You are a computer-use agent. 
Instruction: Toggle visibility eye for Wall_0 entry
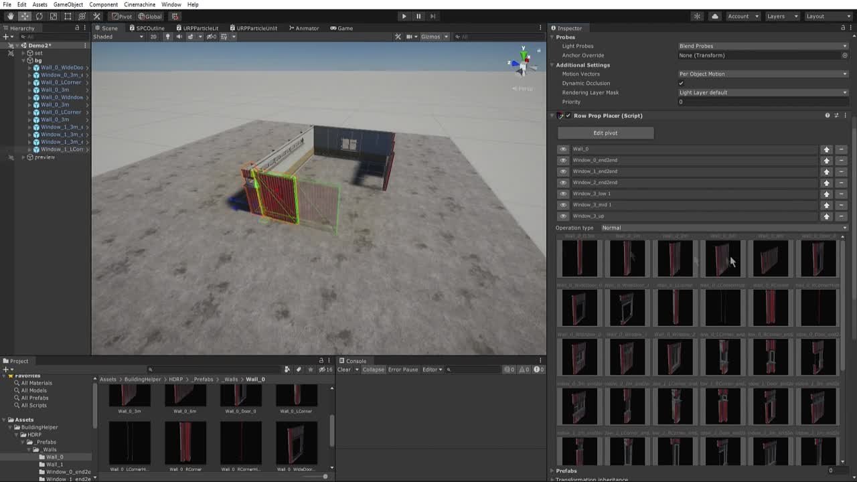563,149
